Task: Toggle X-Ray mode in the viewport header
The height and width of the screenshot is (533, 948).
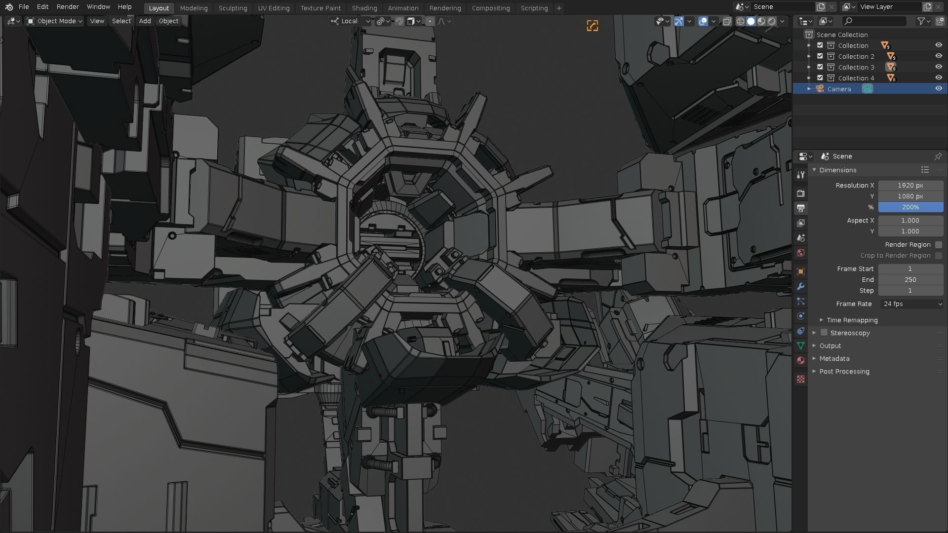Action: pyautogui.click(x=727, y=21)
